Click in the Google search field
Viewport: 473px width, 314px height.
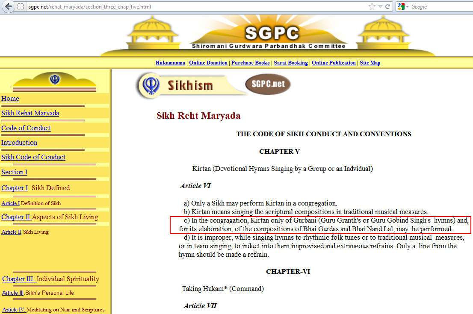click(x=440, y=7)
